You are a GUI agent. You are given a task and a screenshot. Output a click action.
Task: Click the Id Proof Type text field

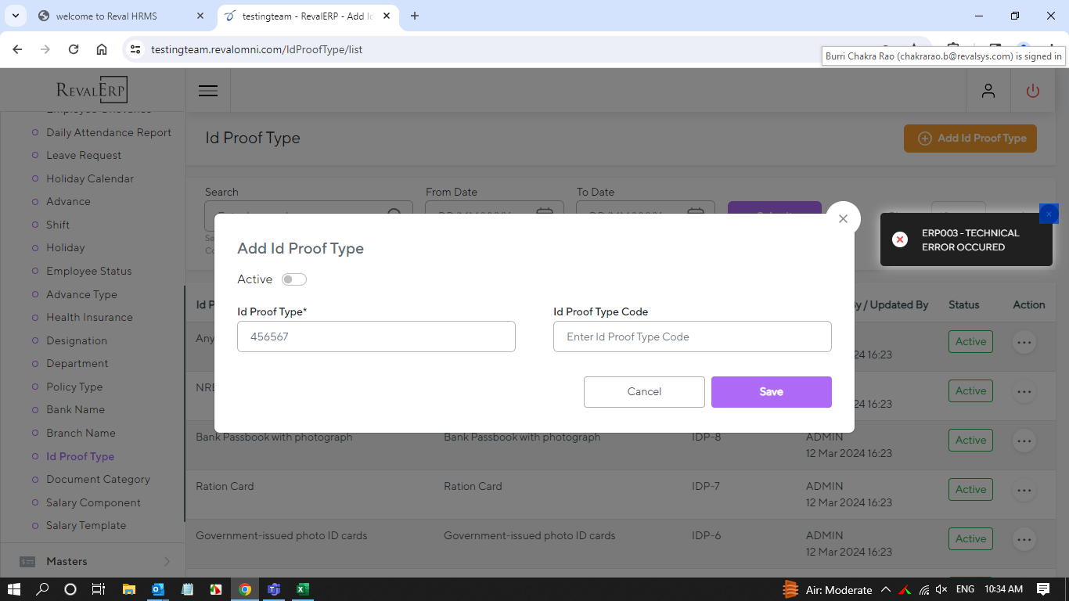pos(376,336)
